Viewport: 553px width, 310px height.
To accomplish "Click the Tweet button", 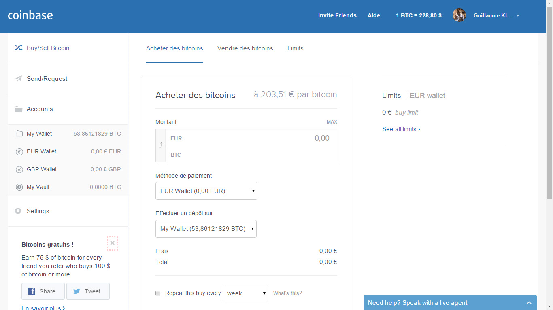I will (x=88, y=291).
